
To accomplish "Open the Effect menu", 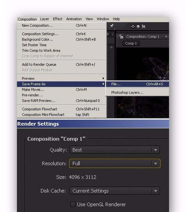I will click(57, 19).
